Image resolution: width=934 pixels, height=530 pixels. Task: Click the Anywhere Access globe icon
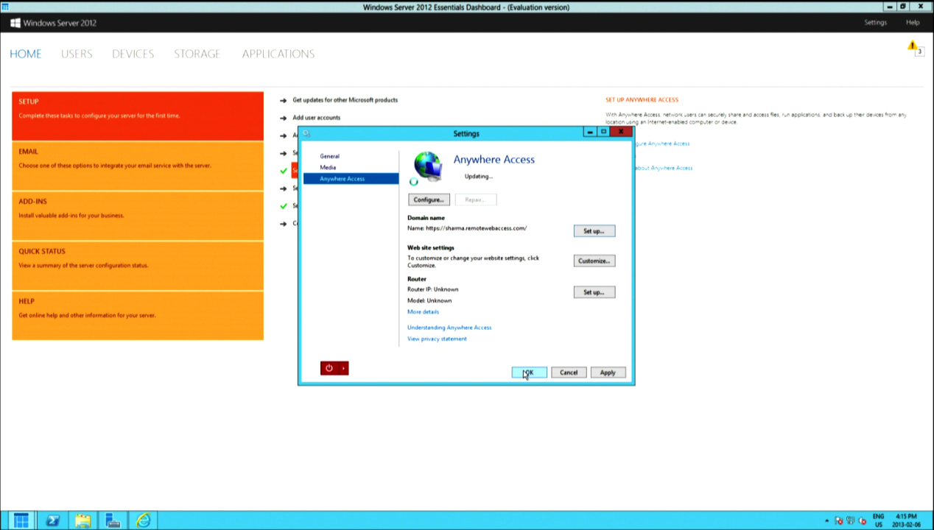[427, 167]
